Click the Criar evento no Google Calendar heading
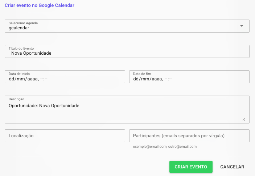Image resolution: width=255 pixels, height=176 pixels. [40, 6]
